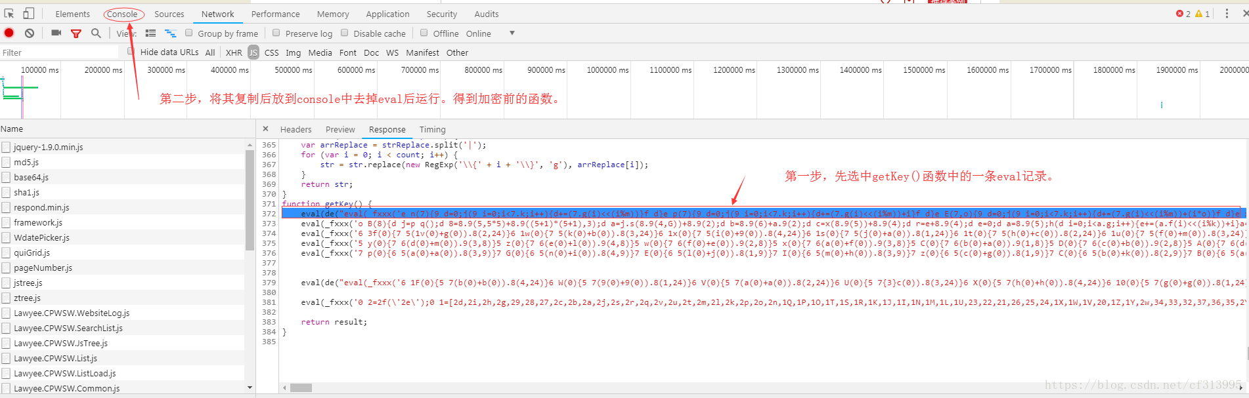
Task: Toggle the waterfall overview icon
Action: tap(170, 33)
